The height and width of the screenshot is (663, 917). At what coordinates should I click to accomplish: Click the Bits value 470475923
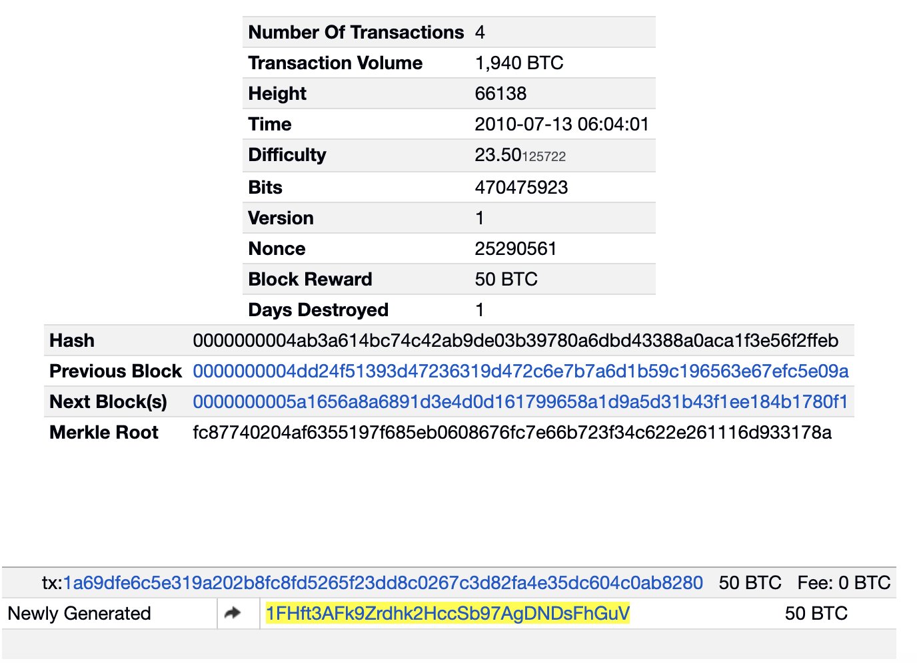[x=521, y=187]
